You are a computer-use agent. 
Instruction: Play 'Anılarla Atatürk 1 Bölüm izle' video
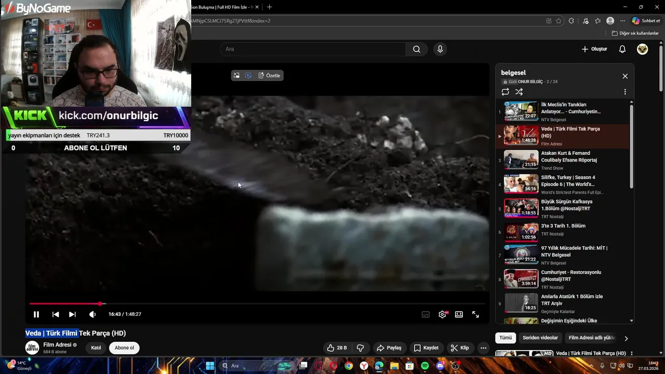click(563, 303)
